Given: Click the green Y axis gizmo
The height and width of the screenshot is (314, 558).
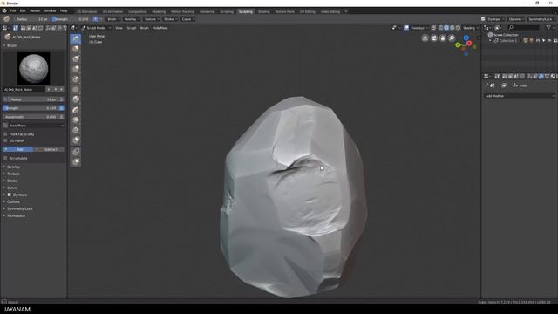Looking at the screenshot, I should tap(458, 44).
